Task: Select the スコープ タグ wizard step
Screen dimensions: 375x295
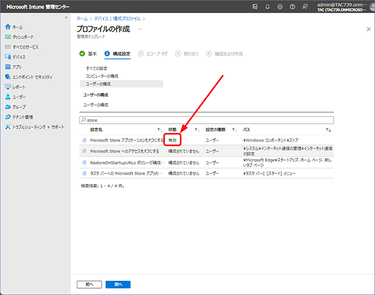Action: pyautogui.click(x=153, y=54)
